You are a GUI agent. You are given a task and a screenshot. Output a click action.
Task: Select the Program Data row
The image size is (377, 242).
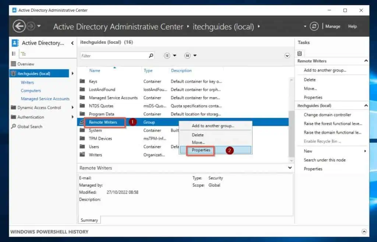(x=183, y=114)
